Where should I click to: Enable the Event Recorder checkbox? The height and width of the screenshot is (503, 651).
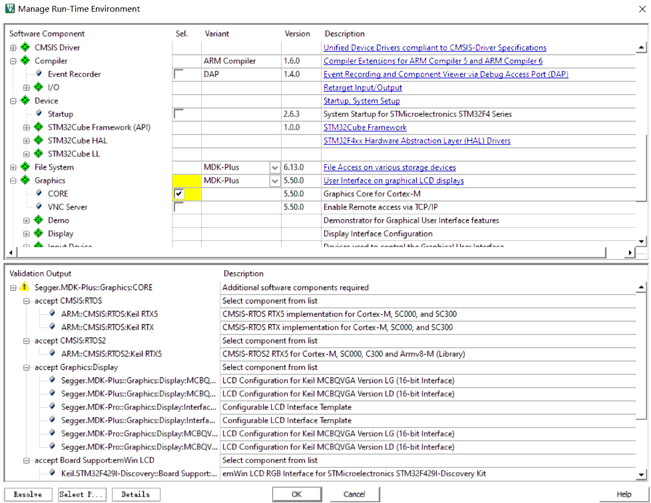pyautogui.click(x=178, y=74)
